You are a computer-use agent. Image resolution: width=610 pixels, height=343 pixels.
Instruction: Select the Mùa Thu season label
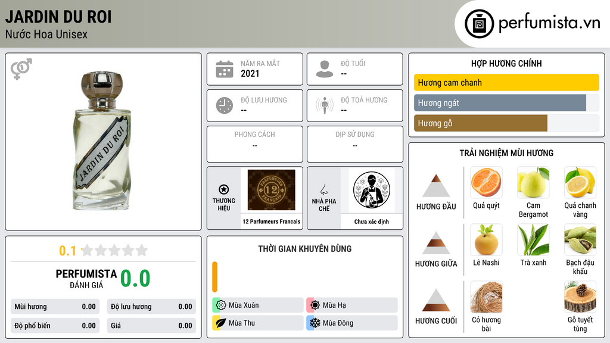[242, 323]
